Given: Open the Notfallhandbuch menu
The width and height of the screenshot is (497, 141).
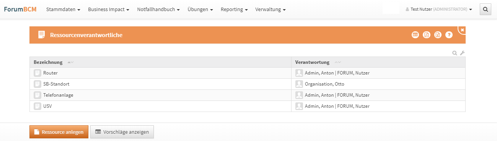Looking at the screenshot, I should (158, 10).
